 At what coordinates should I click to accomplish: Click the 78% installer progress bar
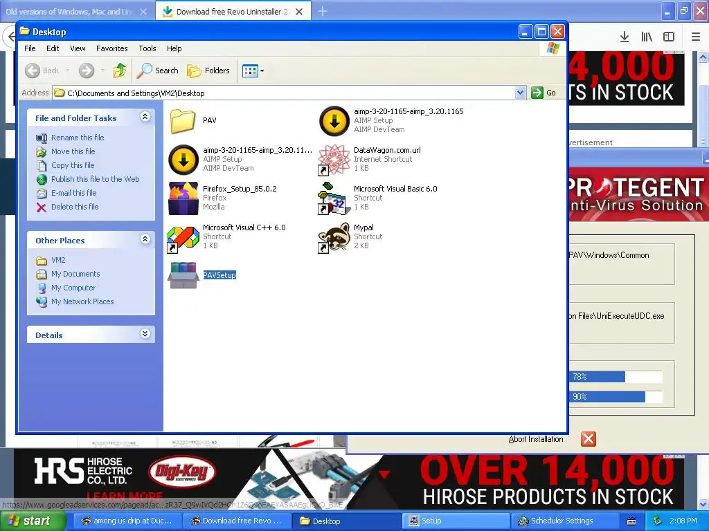(616, 377)
